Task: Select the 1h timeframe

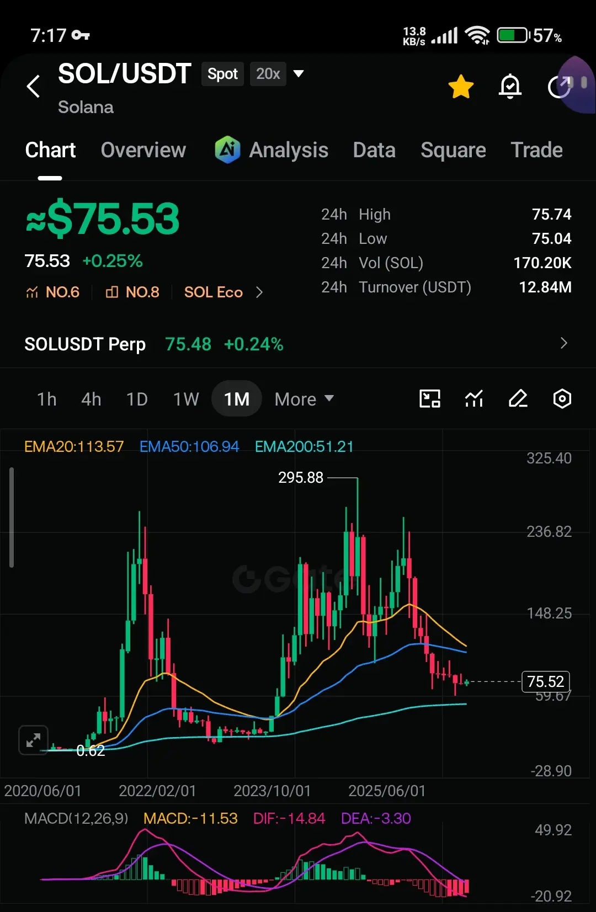Action: click(47, 399)
